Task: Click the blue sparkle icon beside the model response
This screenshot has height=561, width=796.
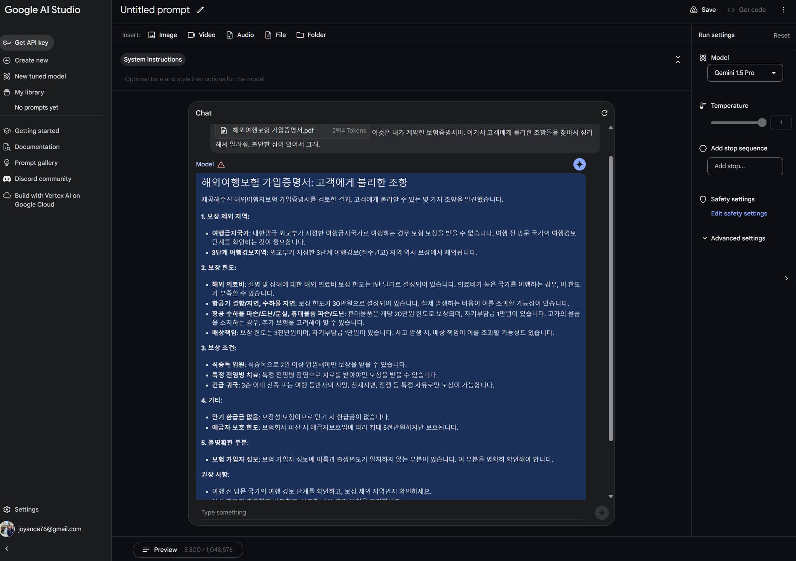Action: coord(579,164)
